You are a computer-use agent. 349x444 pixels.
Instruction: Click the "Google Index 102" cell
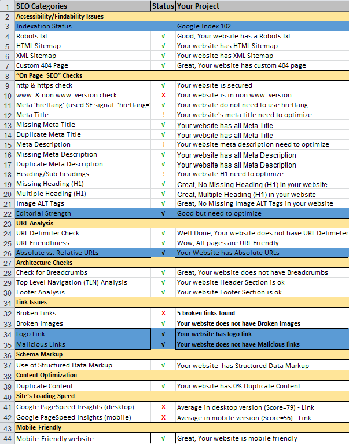262,26
